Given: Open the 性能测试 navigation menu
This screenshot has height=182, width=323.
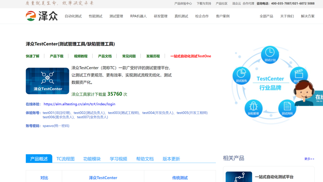Looking at the screenshot, I should point(96,16).
